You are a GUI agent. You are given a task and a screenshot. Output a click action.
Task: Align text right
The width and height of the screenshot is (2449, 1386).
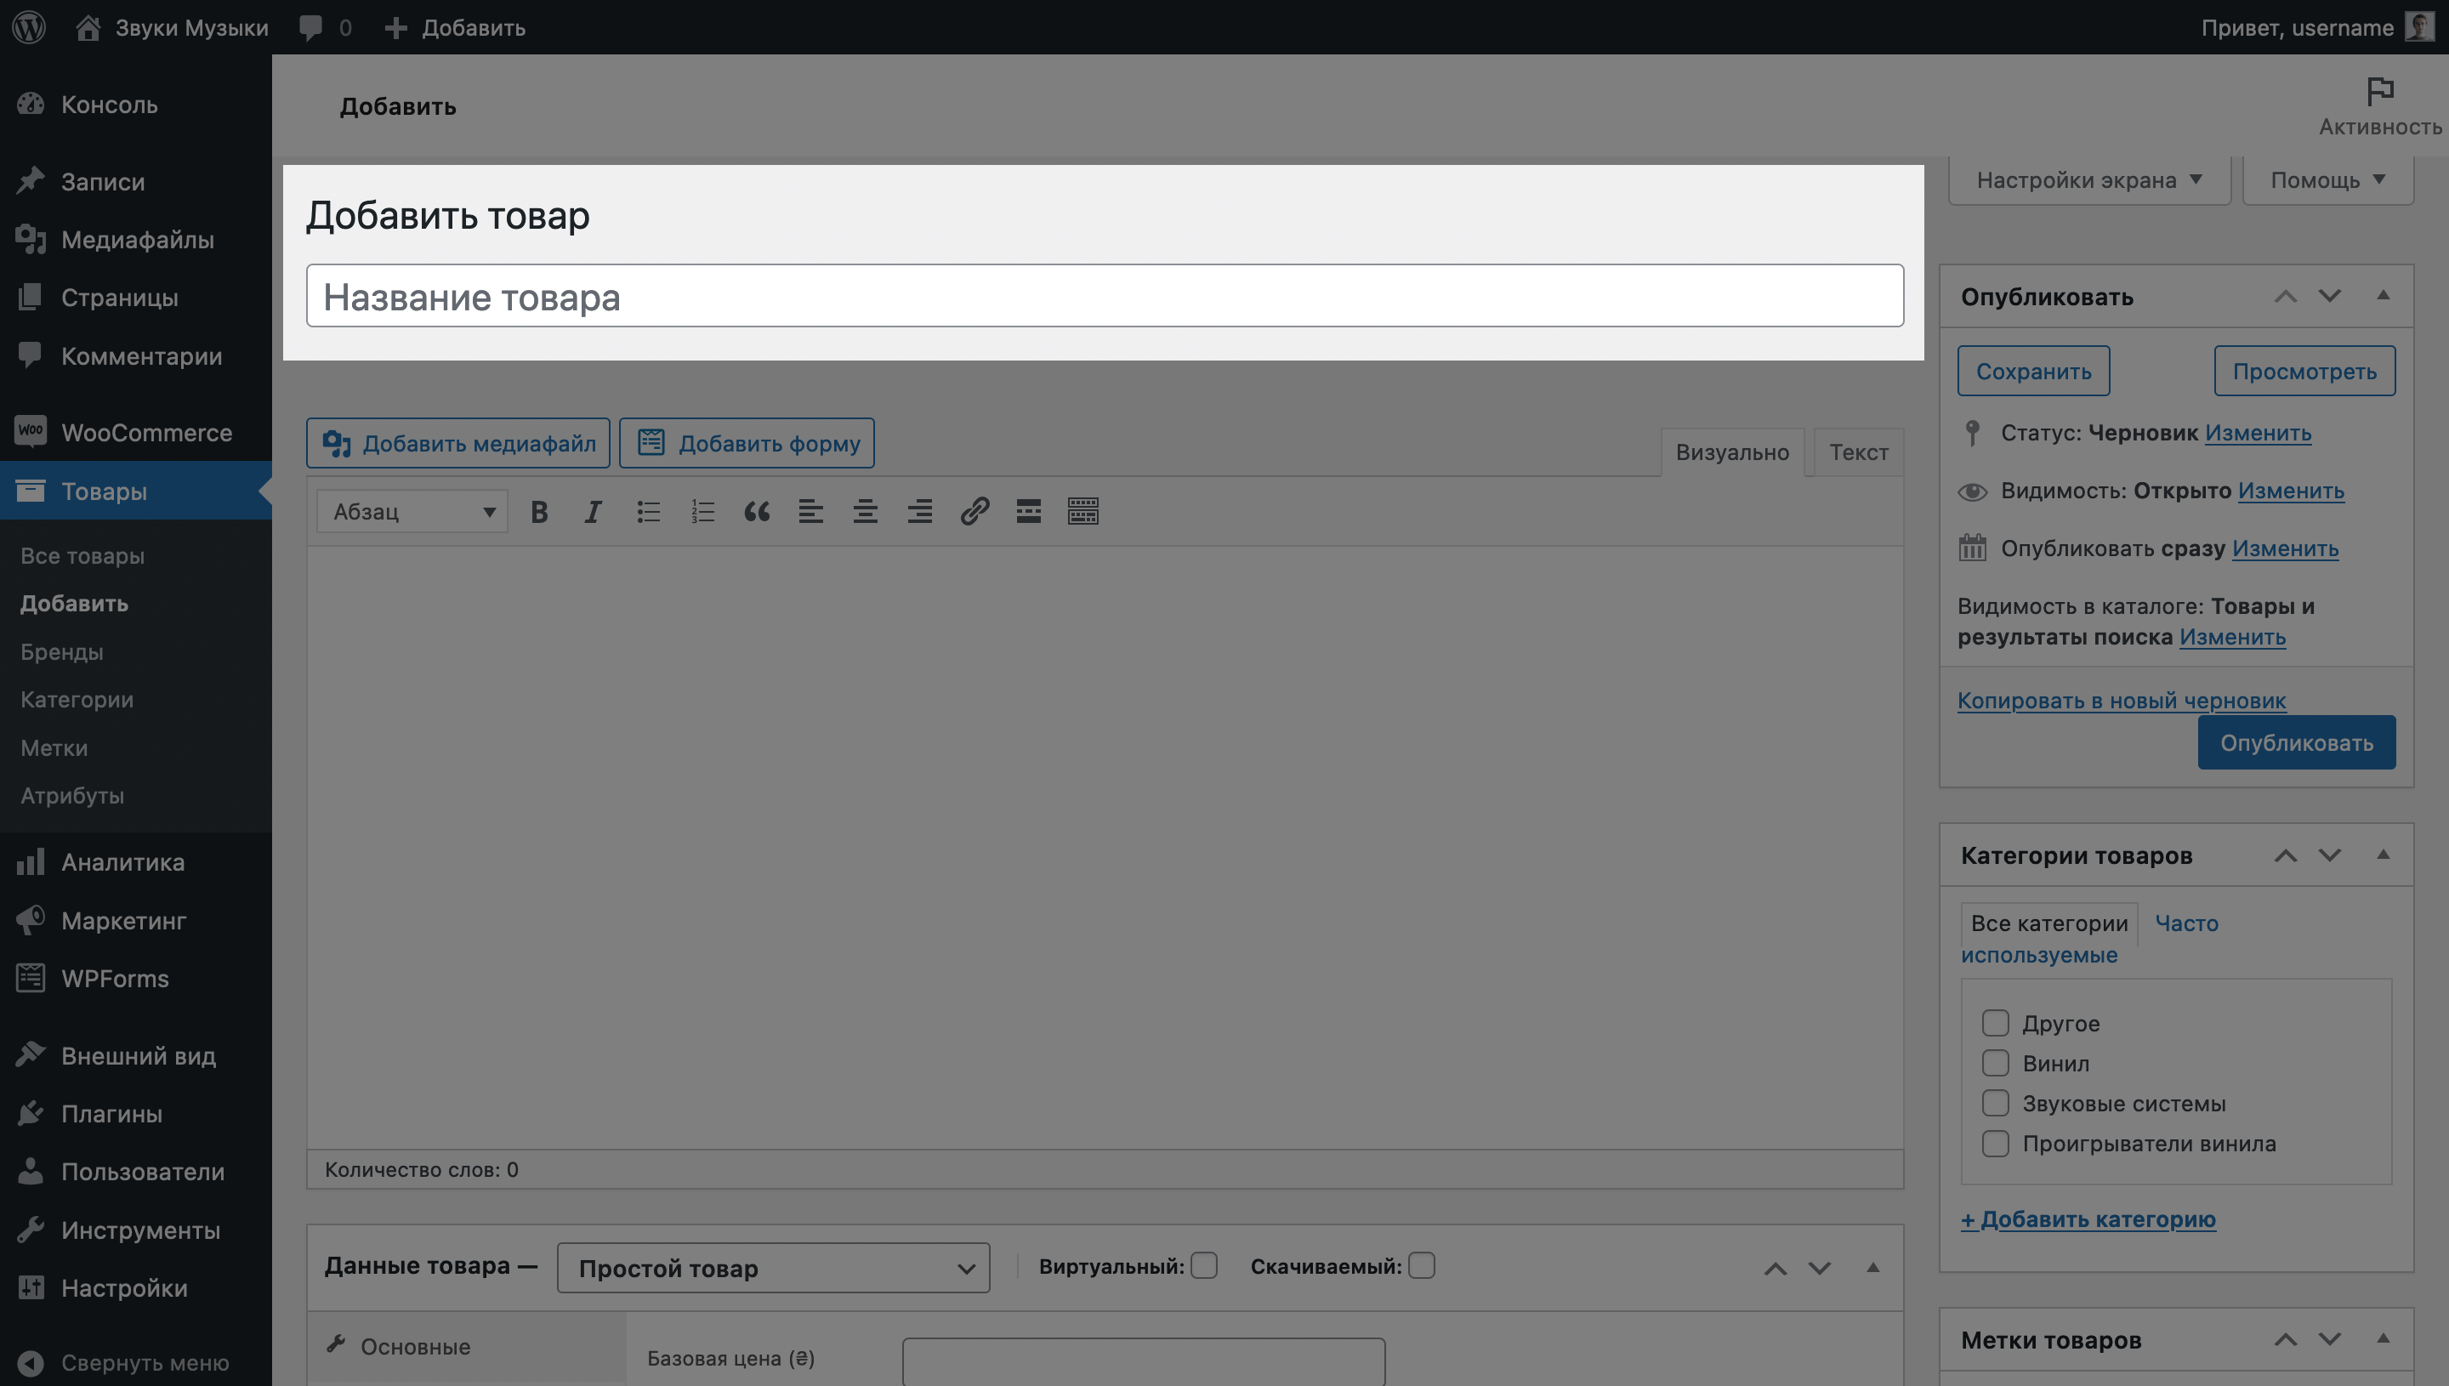pyautogui.click(x=919, y=512)
